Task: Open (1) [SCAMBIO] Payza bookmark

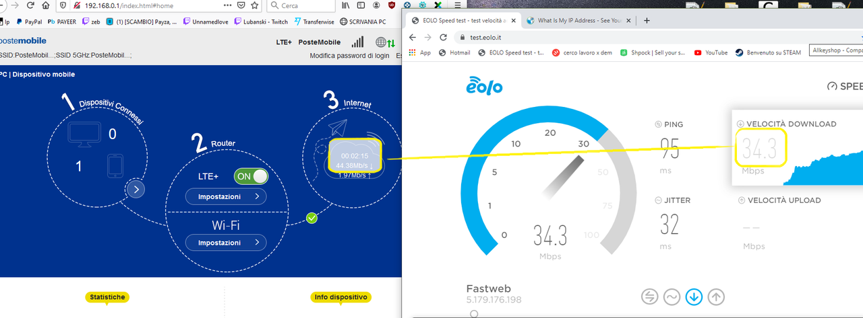Action: point(142,22)
